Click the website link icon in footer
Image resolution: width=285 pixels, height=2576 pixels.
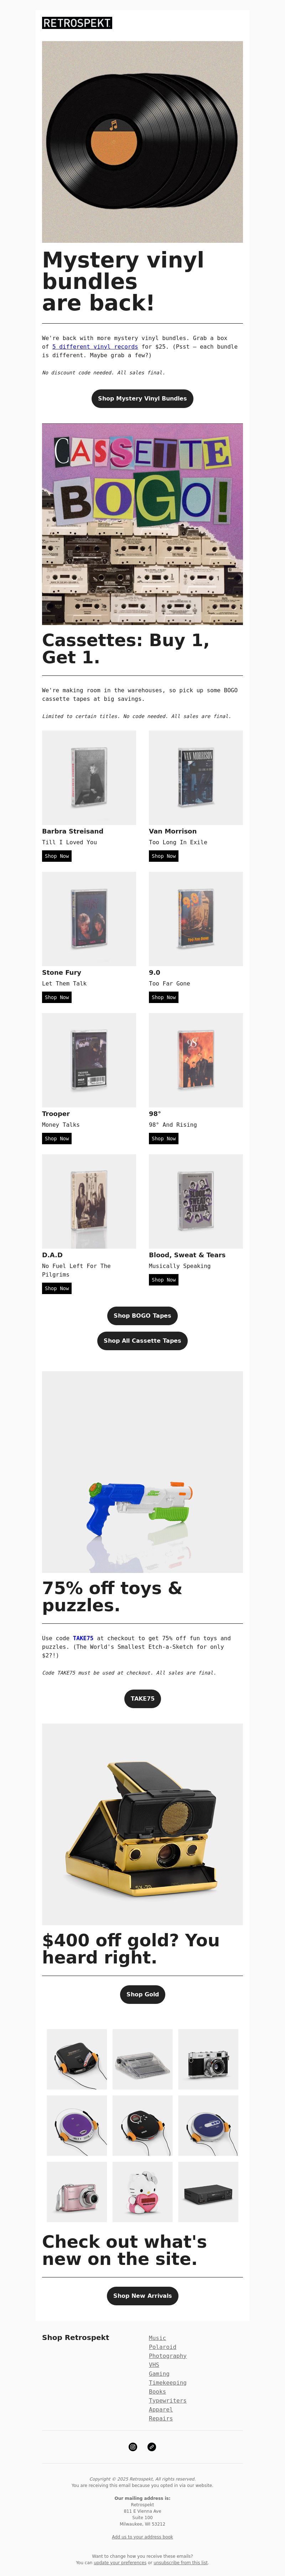pos(151,2447)
